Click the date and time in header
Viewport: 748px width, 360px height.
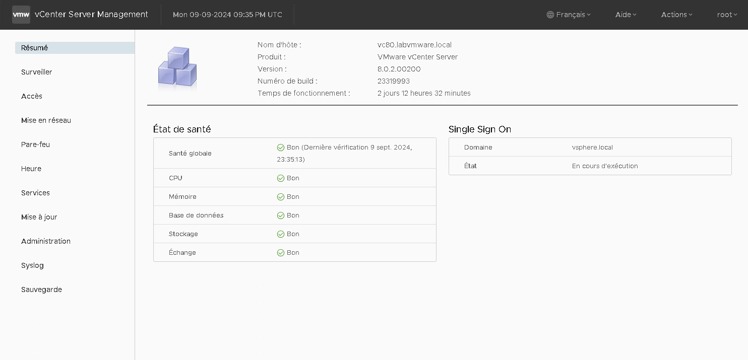tap(227, 15)
